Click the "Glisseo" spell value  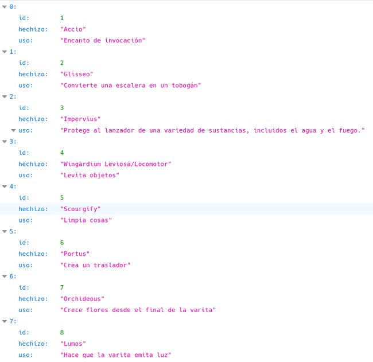coord(77,74)
